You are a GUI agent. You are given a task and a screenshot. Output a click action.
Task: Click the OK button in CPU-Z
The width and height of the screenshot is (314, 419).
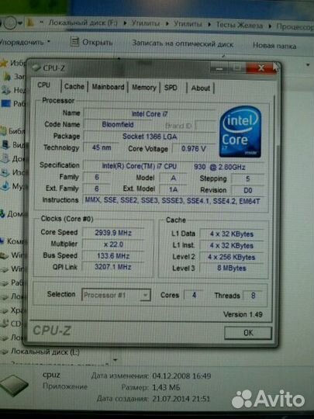(x=248, y=333)
